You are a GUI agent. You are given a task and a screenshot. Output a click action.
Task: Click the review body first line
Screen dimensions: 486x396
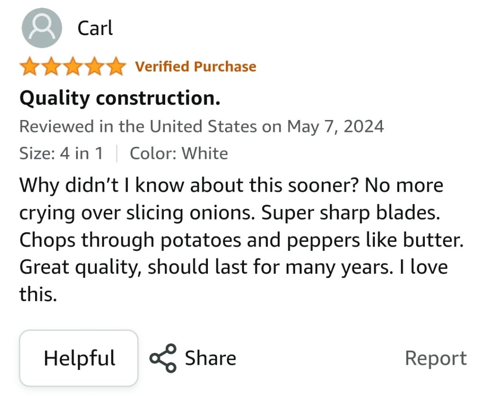[231, 185]
